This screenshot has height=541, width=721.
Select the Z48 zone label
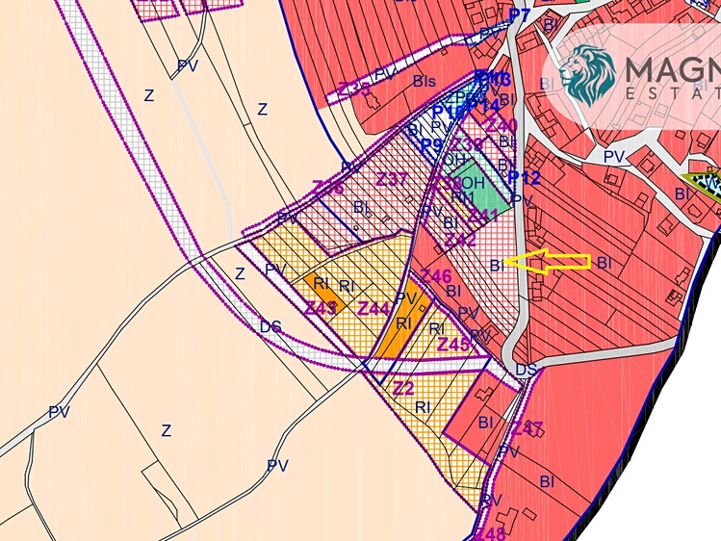click(489, 533)
